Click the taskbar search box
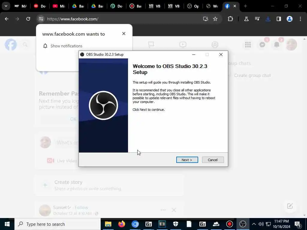This screenshot has height=230, width=307. [58, 224]
